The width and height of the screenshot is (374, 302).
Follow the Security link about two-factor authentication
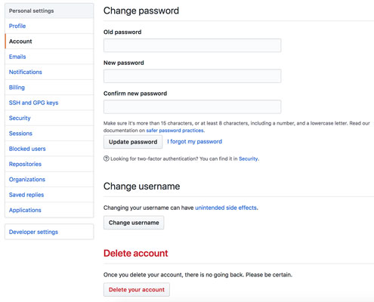click(249, 159)
